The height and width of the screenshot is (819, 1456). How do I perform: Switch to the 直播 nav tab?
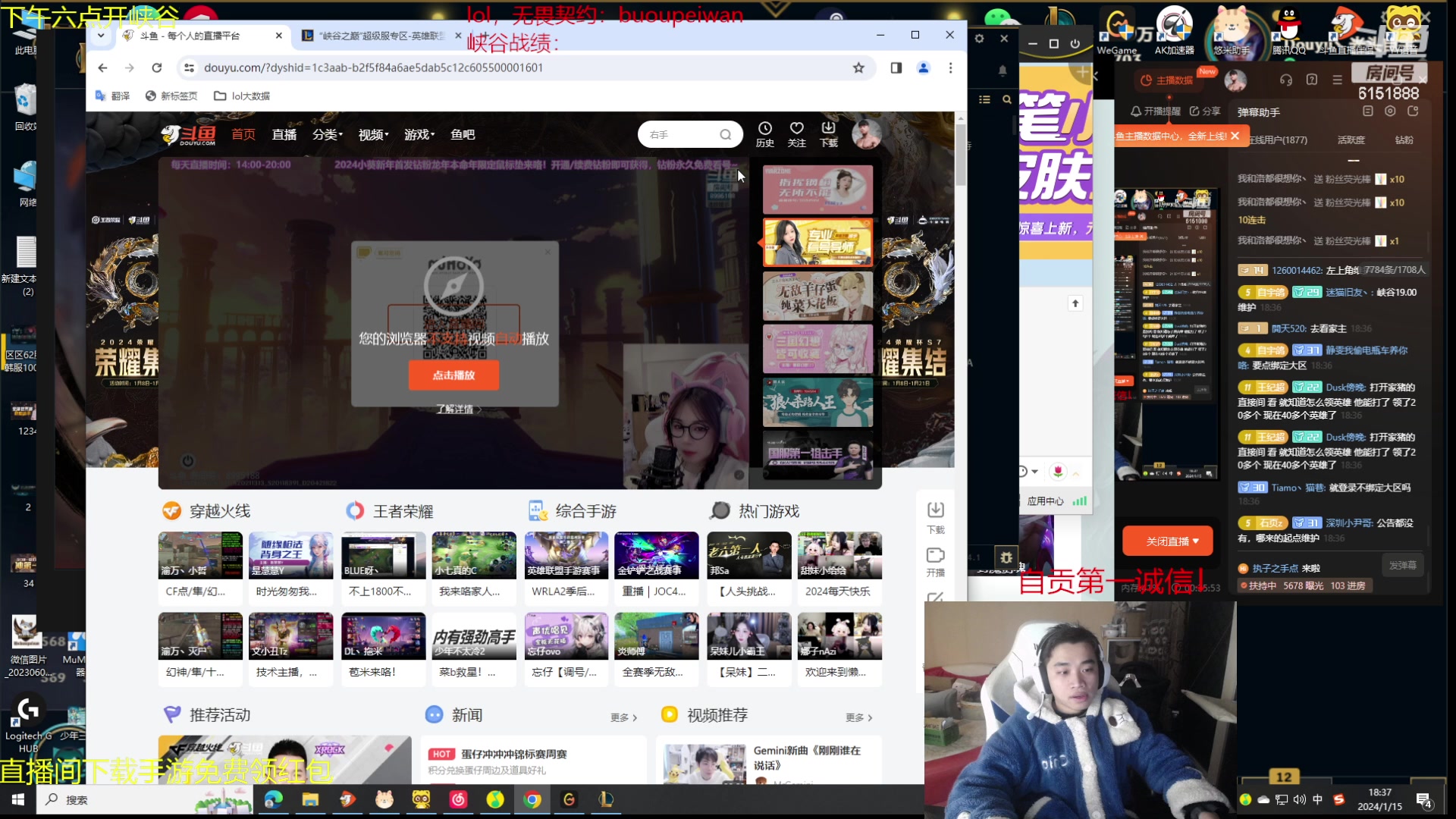[284, 134]
